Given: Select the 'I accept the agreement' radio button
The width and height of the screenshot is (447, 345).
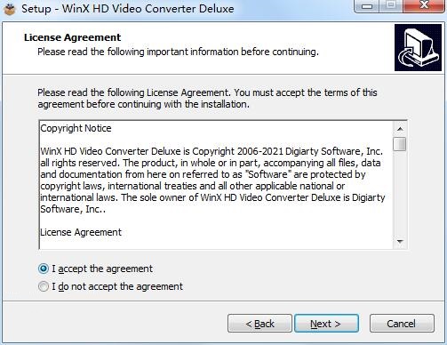Looking at the screenshot, I should tap(44, 269).
